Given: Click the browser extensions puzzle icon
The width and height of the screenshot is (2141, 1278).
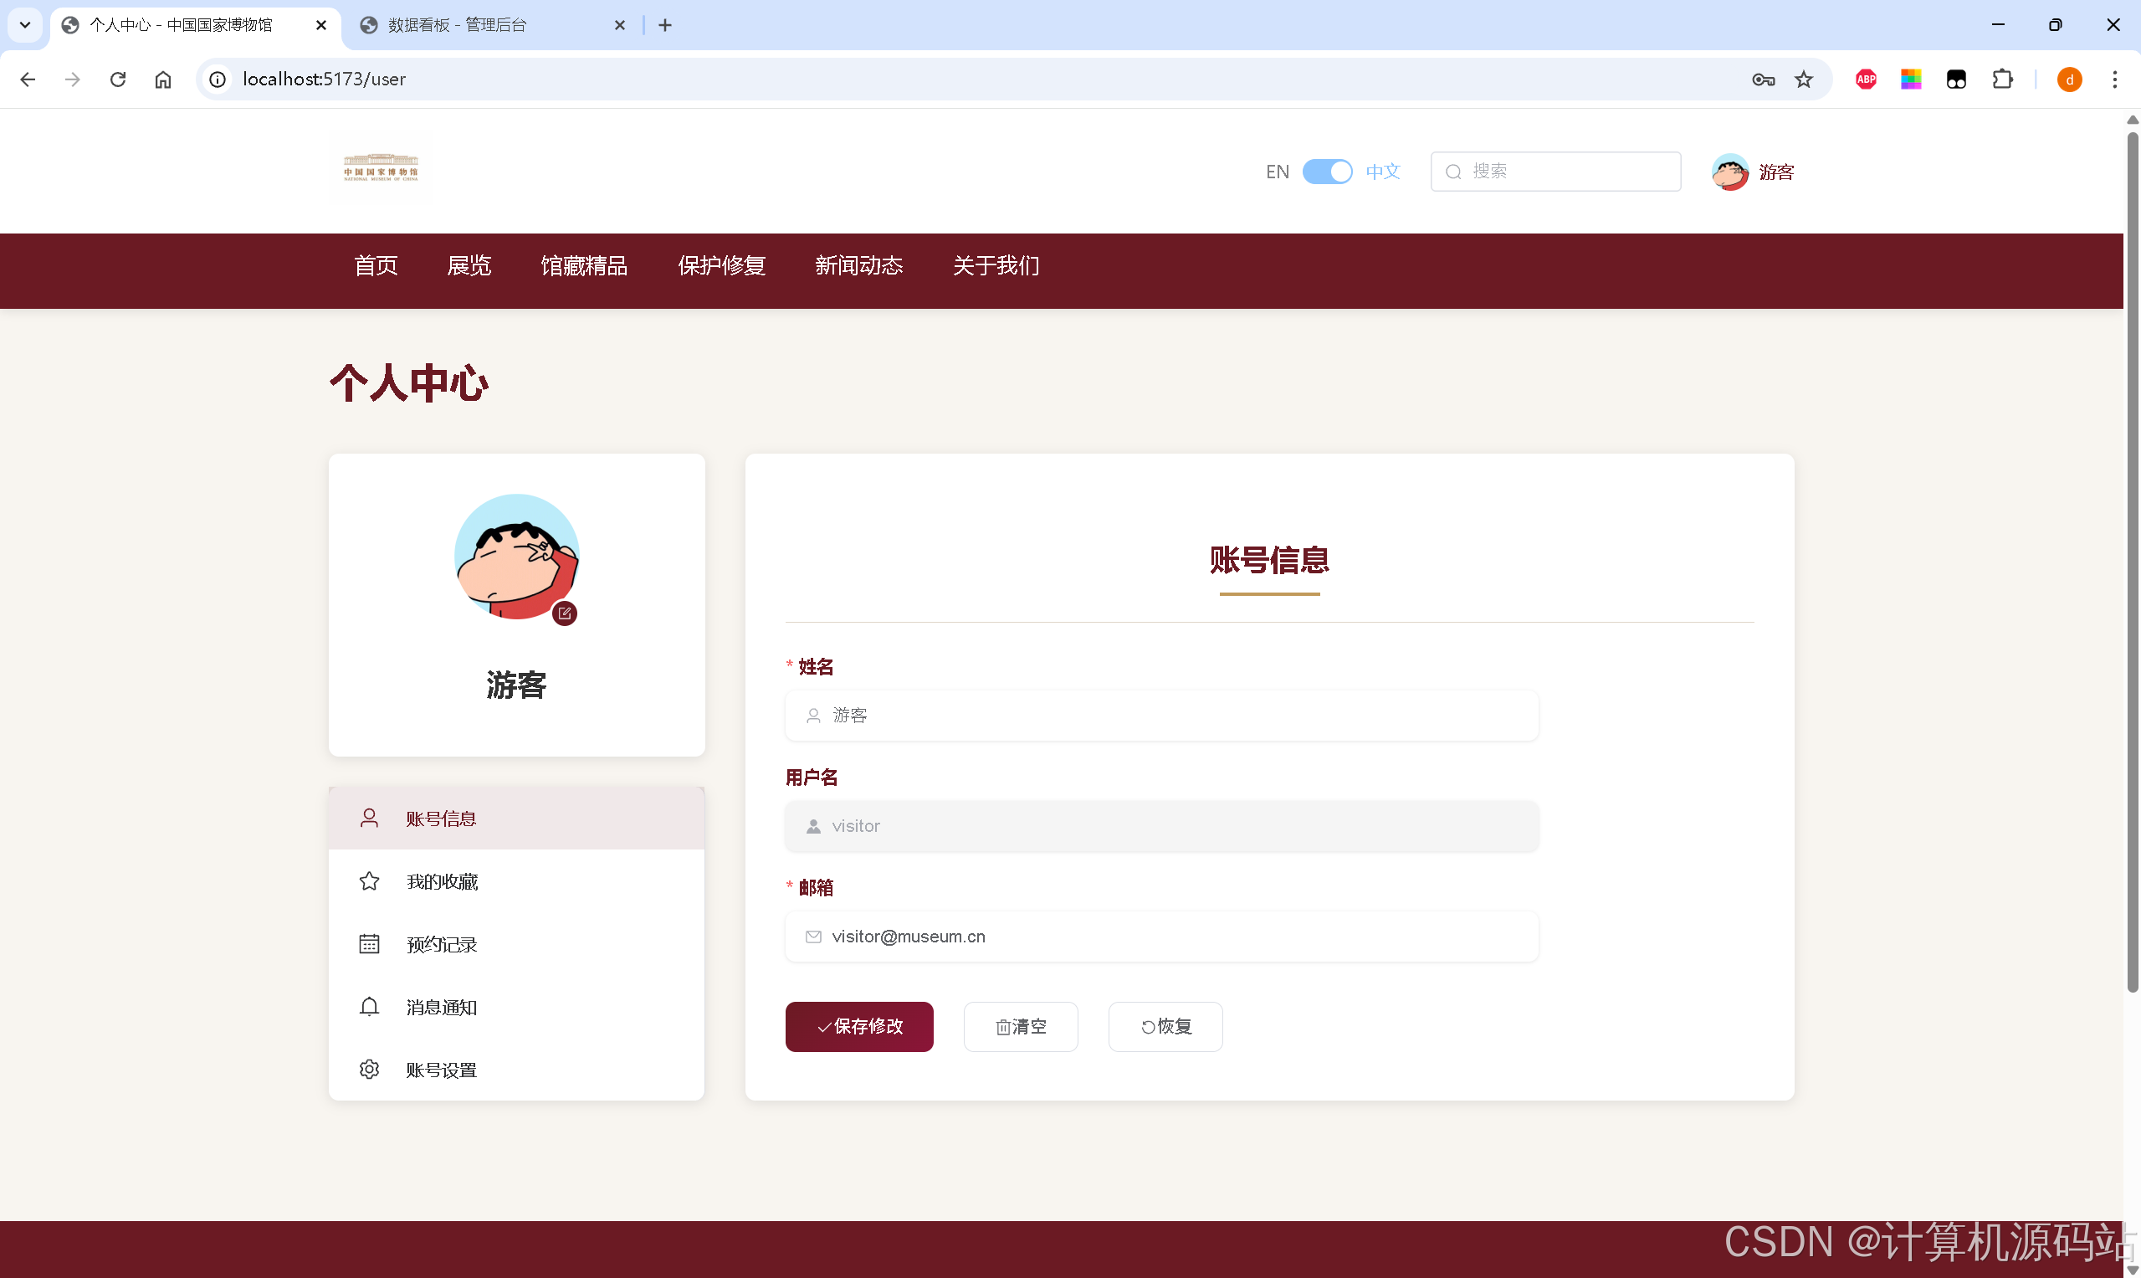Looking at the screenshot, I should 2003,79.
